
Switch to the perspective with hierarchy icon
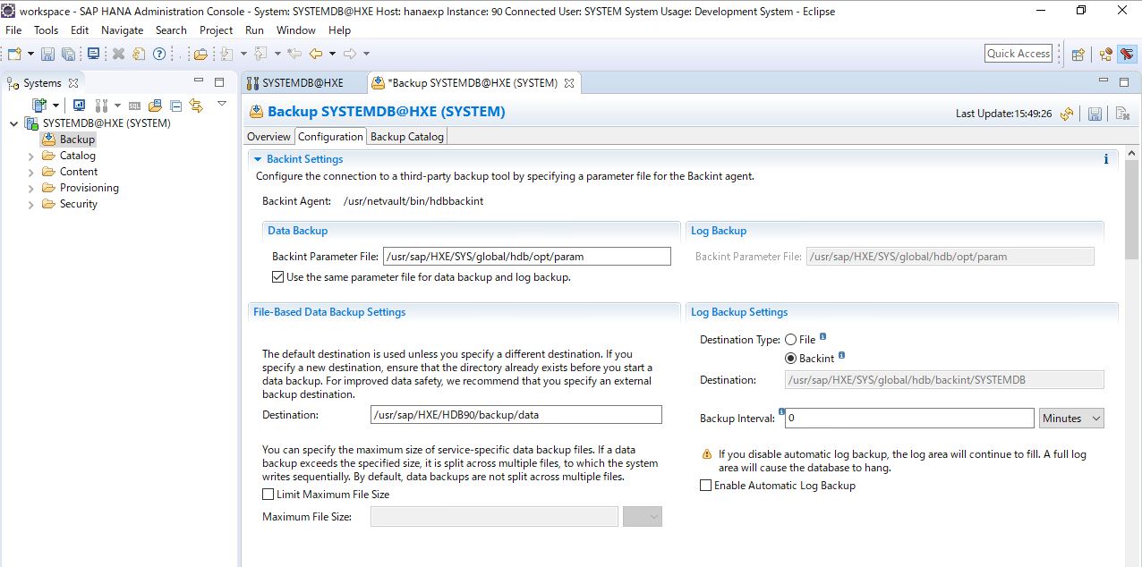point(1106,54)
